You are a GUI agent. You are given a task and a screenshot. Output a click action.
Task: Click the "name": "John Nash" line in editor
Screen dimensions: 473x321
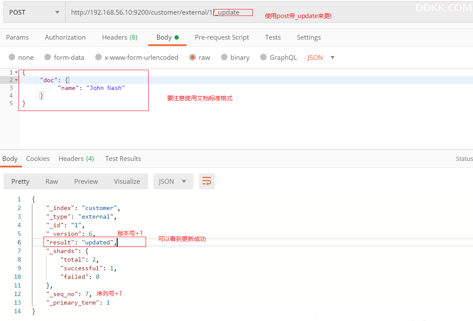coord(91,88)
